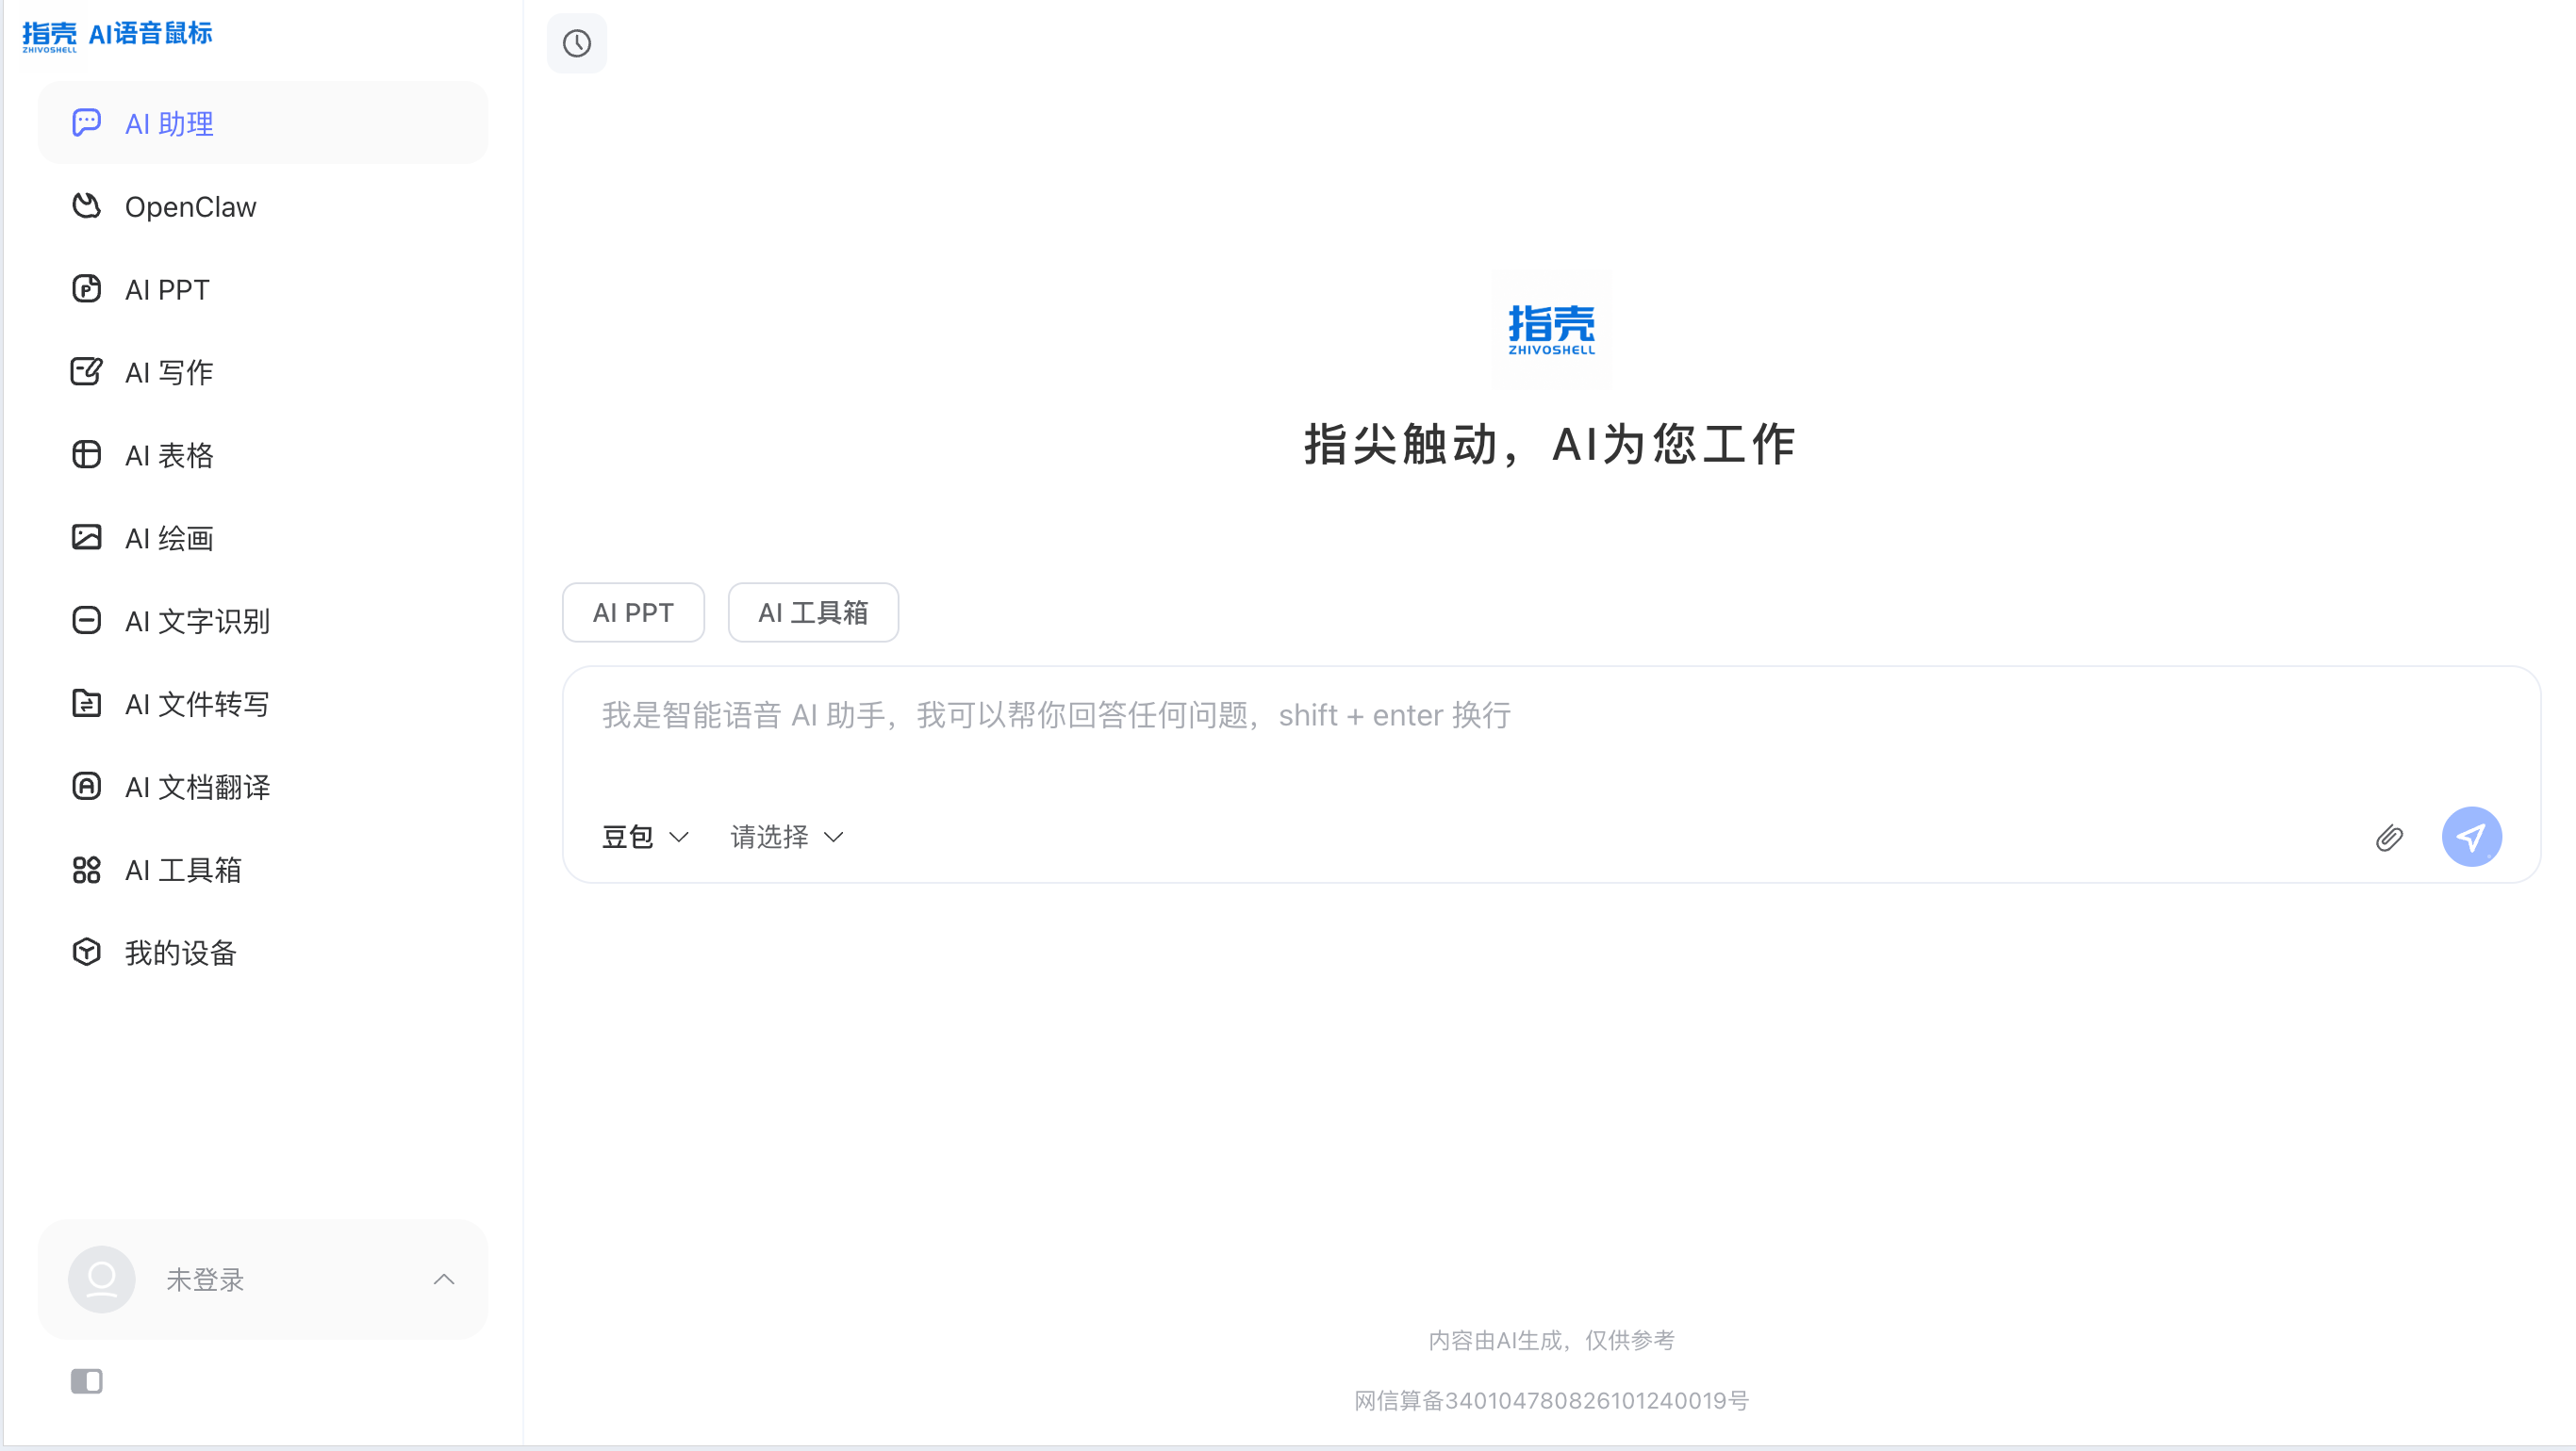The width and height of the screenshot is (2576, 1451).
Task: Open AI 表格 menu label
Action: coord(169,456)
